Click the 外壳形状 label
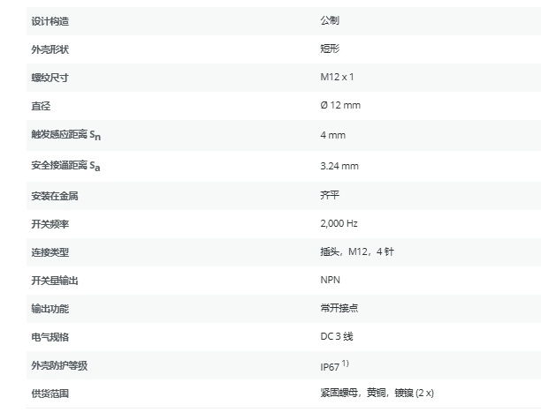This screenshot has height=420, width=541. (50, 49)
